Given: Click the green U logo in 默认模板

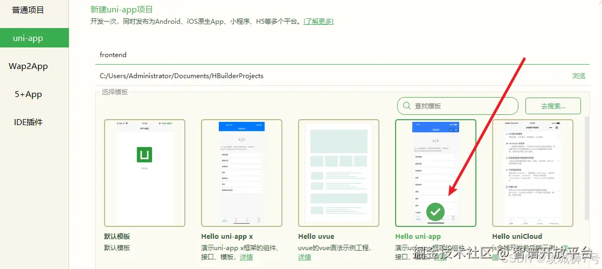Looking at the screenshot, I should [x=144, y=155].
